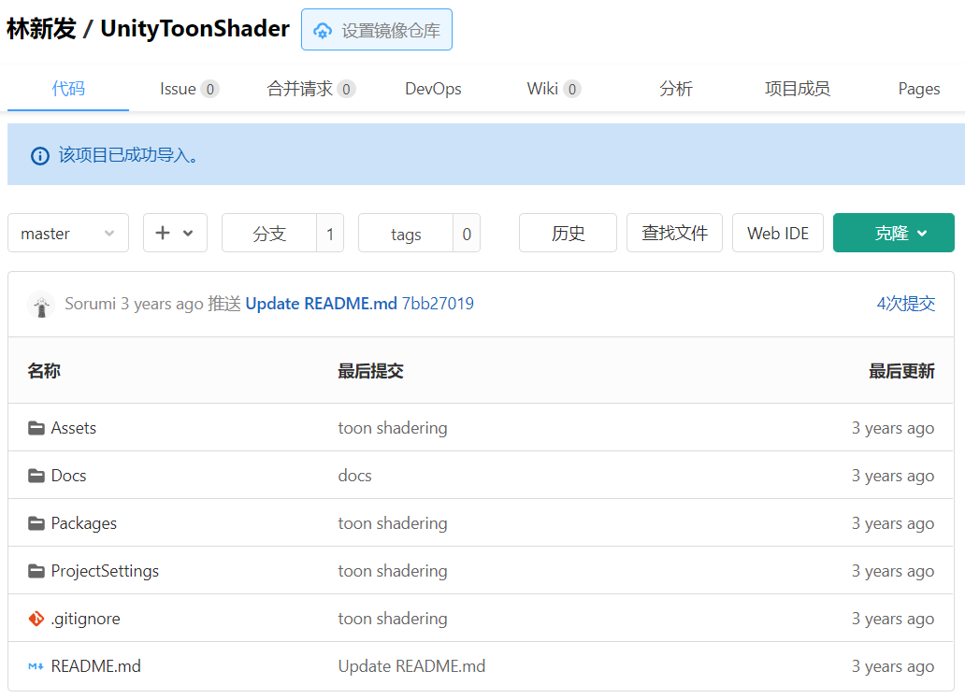Click the Docs folder icon
This screenshot has height=699, width=965.
(x=36, y=476)
